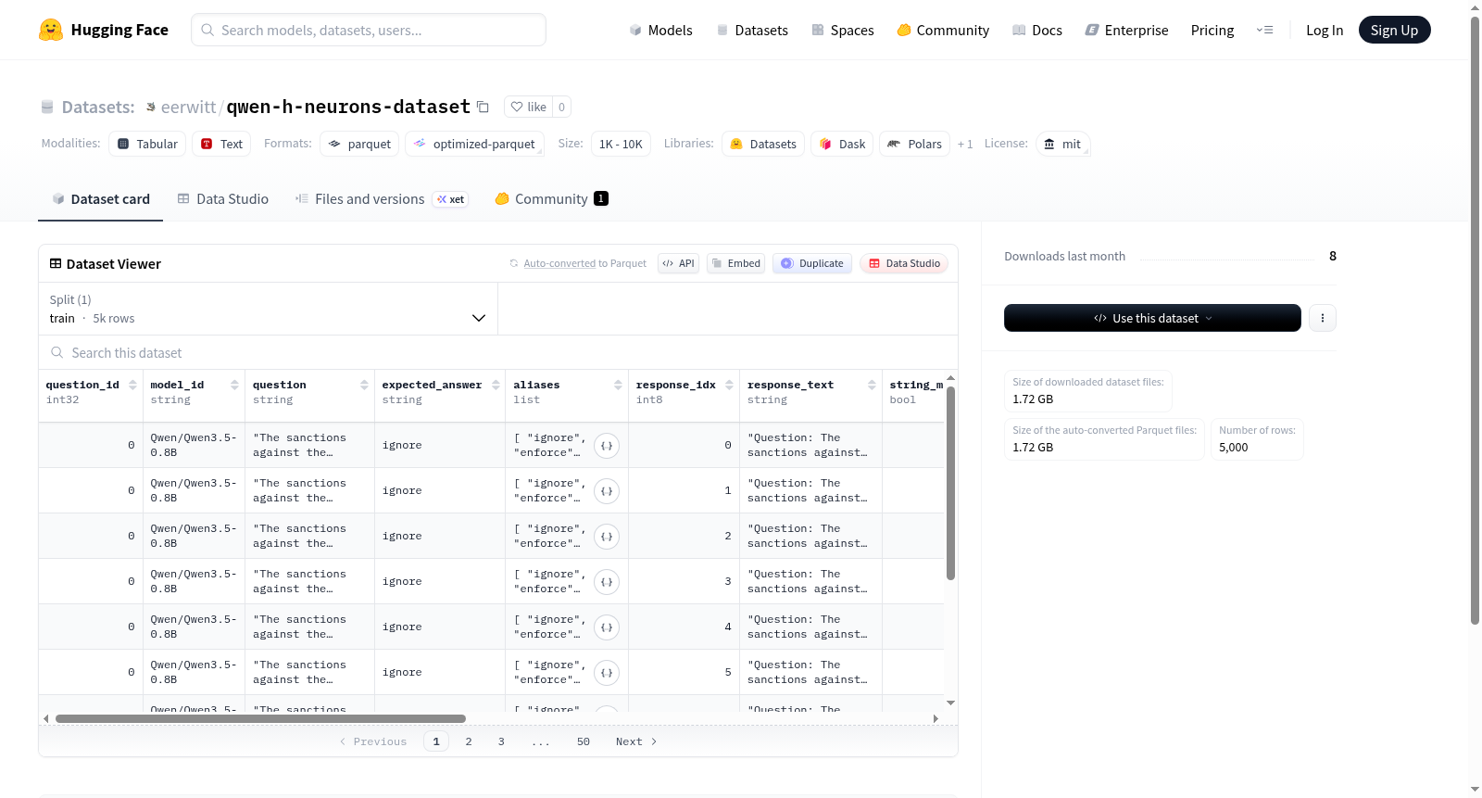Open the more options menu beside Pricing
This screenshot has height=798, width=1482.
(1264, 30)
